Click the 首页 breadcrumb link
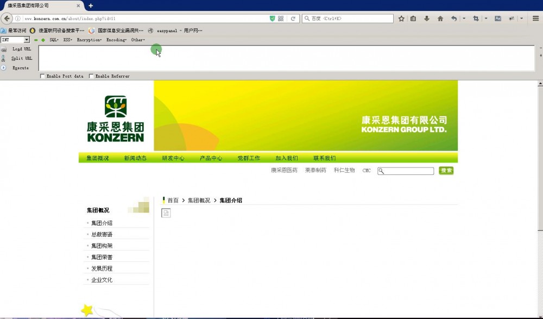The height and width of the screenshot is (319, 543). tap(173, 201)
